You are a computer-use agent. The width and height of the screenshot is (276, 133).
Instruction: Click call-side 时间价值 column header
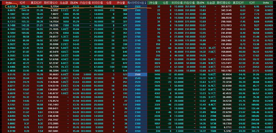pos(97,3)
